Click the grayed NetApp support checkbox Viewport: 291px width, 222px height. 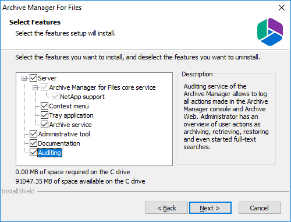pyautogui.click(x=55, y=97)
